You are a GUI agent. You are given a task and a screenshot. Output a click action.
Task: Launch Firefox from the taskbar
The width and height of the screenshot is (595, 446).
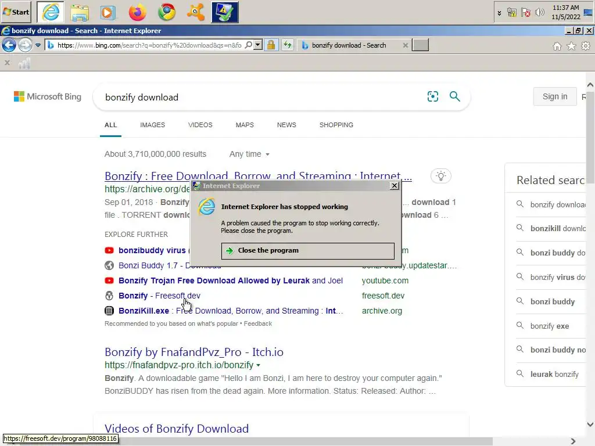(x=137, y=12)
